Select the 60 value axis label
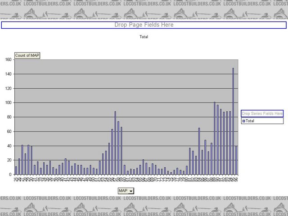288x216 pixels. click(9, 131)
